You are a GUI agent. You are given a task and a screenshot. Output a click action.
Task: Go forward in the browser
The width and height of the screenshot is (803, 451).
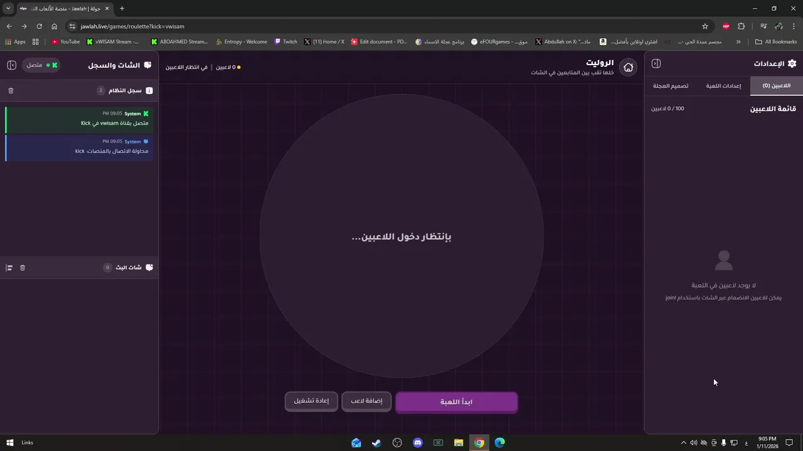click(x=24, y=26)
